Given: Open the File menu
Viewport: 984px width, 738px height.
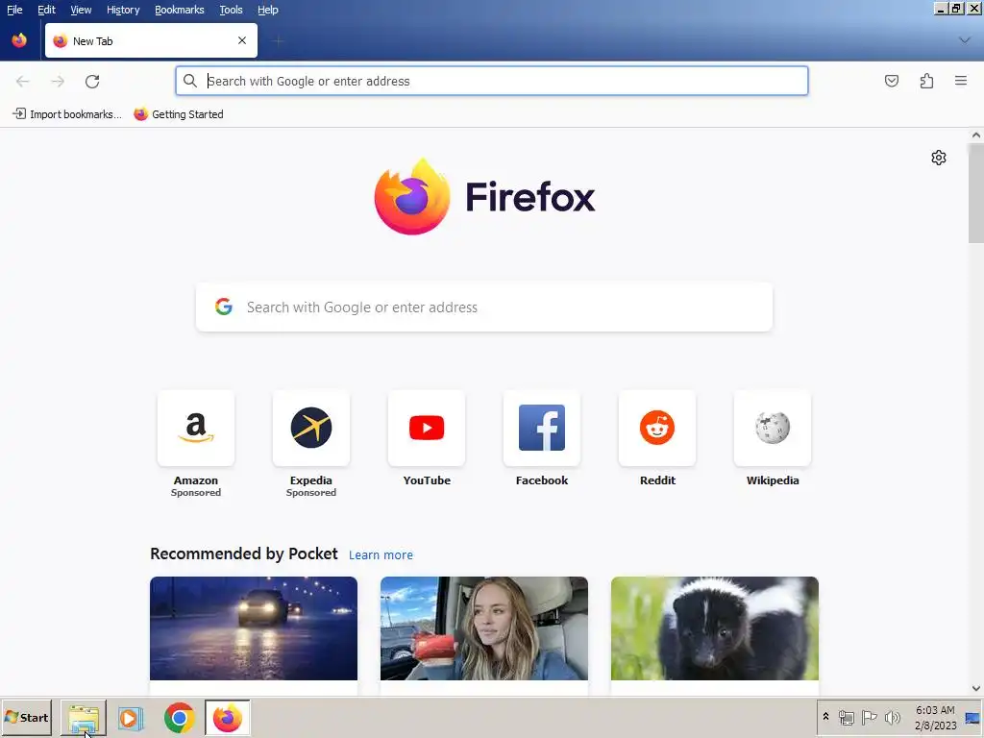Looking at the screenshot, I should pyautogui.click(x=14, y=10).
